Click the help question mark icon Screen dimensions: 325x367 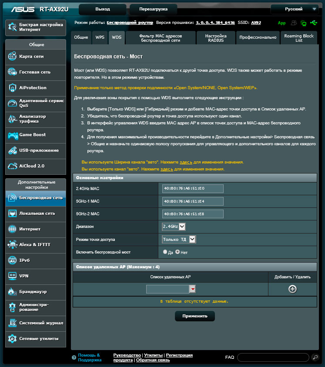click(x=74, y=357)
